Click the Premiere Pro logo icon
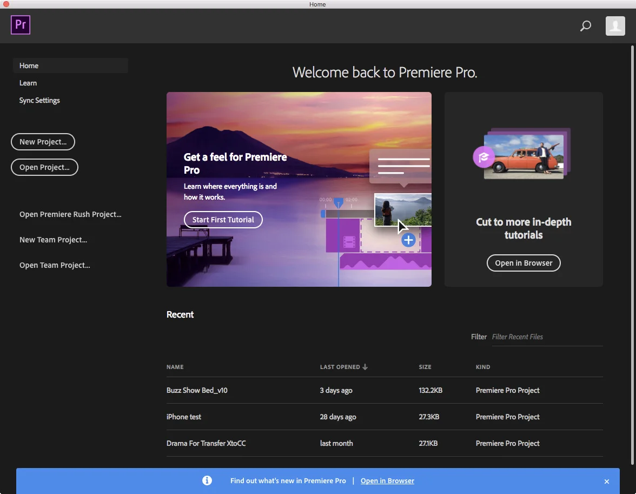Screen dimensions: 636x494 click(x=20, y=25)
